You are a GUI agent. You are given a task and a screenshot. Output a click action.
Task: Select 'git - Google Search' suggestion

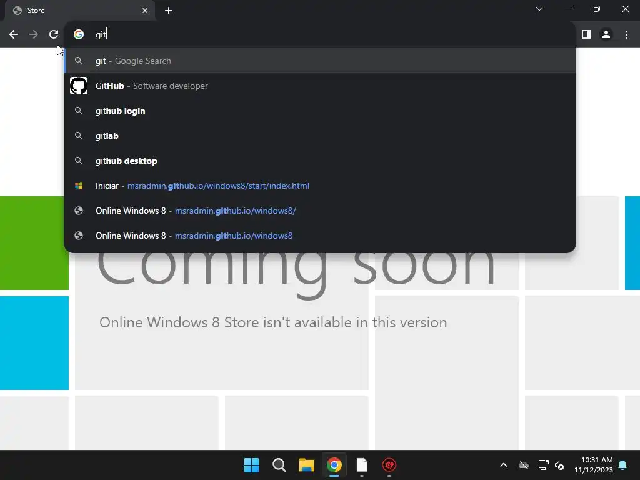pyautogui.click(x=320, y=61)
